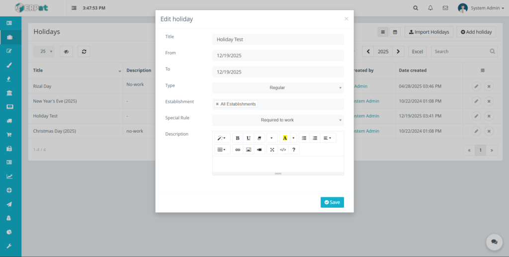Viewport: 509px width, 257px height.
Task: Open the text color dropdown arrow
Action: click(293, 138)
